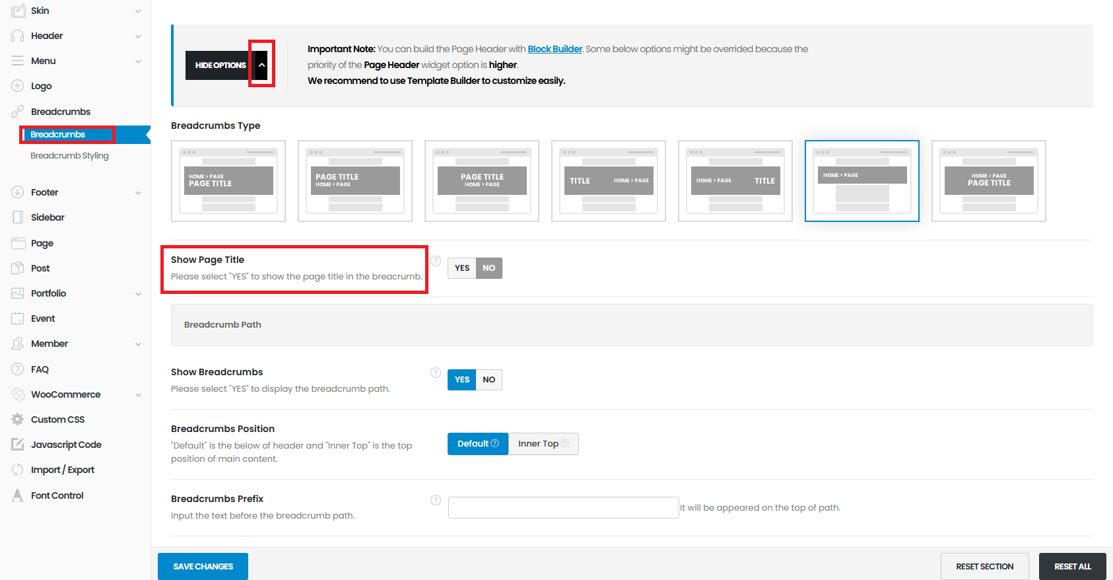
Task: Set Show Breadcrumbs to NO
Action: coord(489,380)
